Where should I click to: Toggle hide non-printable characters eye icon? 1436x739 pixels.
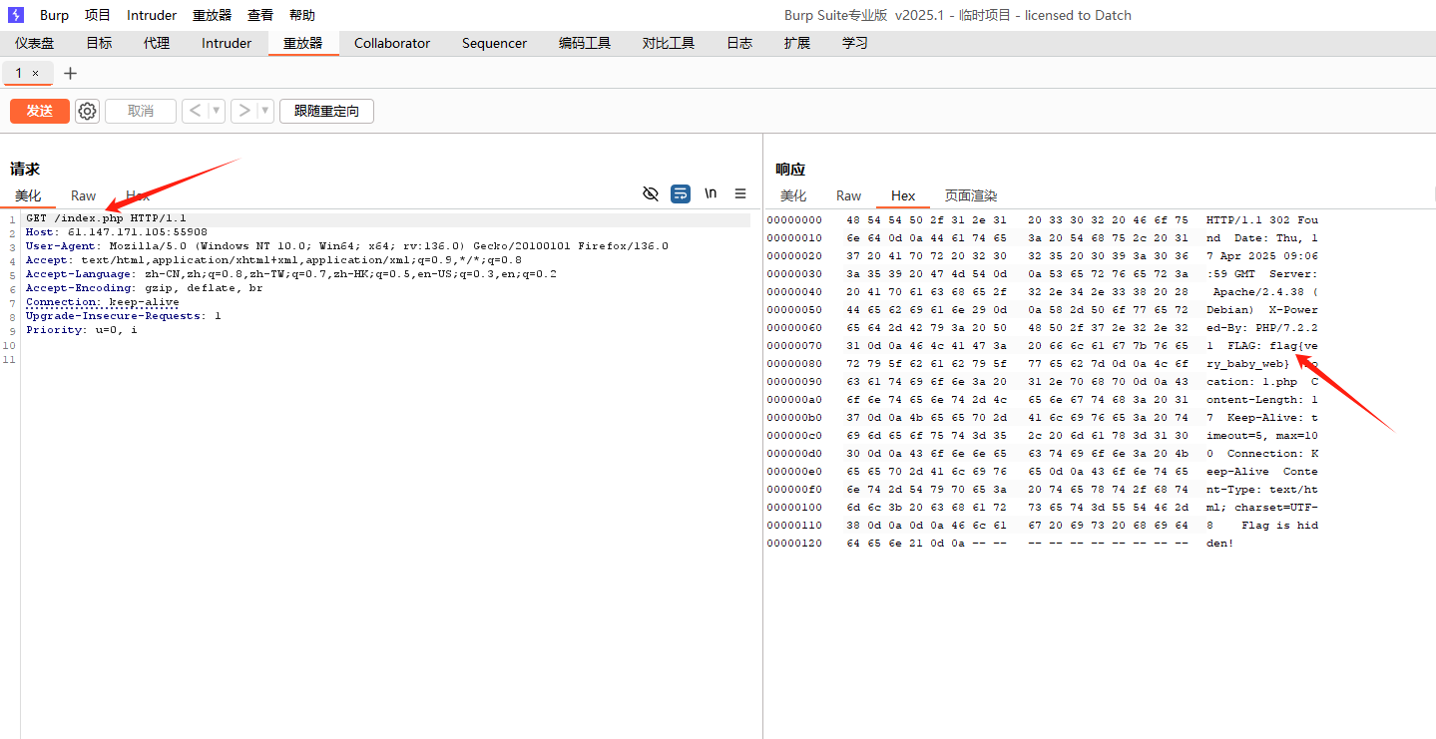coord(651,193)
